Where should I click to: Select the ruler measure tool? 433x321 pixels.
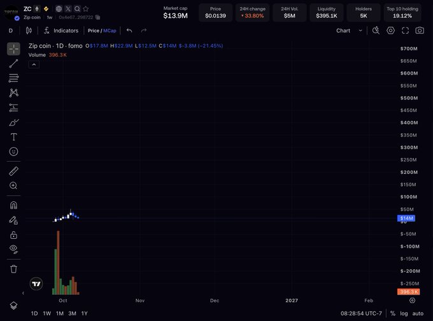(x=13, y=171)
